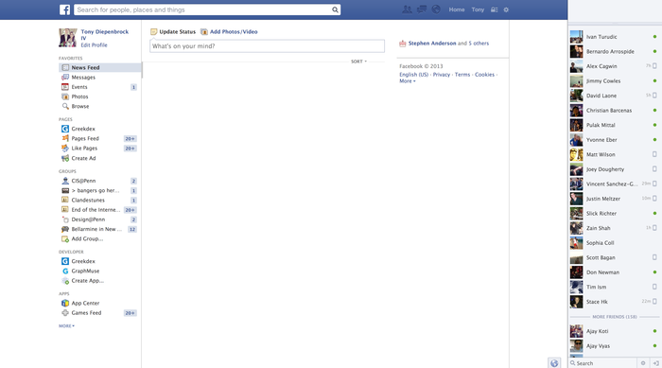Expand MORE at bottom of left sidebar
This screenshot has width=662, height=368.
coord(66,326)
